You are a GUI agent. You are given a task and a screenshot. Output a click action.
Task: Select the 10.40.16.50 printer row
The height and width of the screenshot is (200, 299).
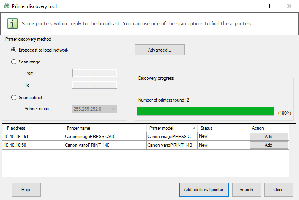33,145
